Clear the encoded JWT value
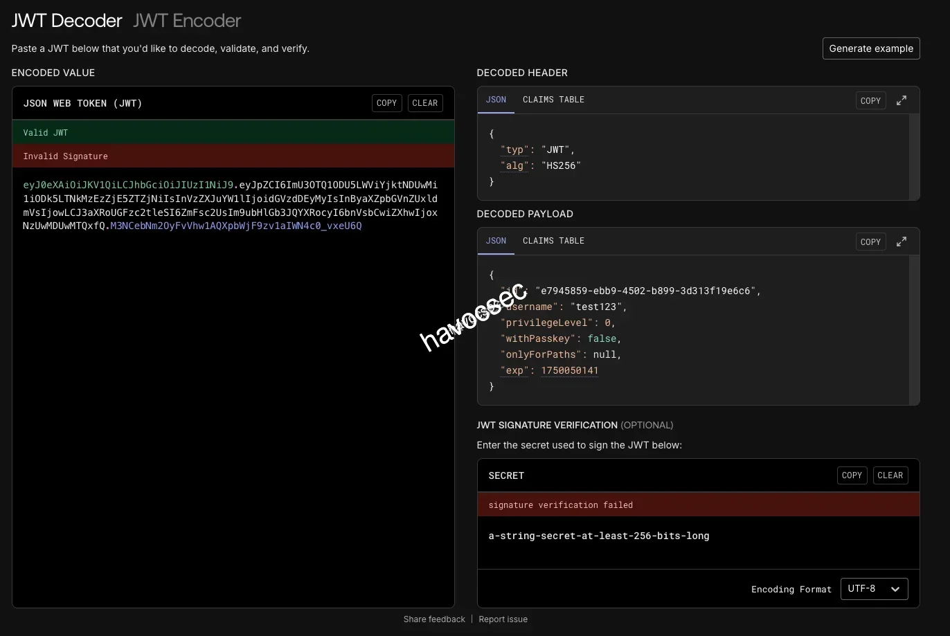Image resolution: width=950 pixels, height=636 pixels. pos(425,103)
